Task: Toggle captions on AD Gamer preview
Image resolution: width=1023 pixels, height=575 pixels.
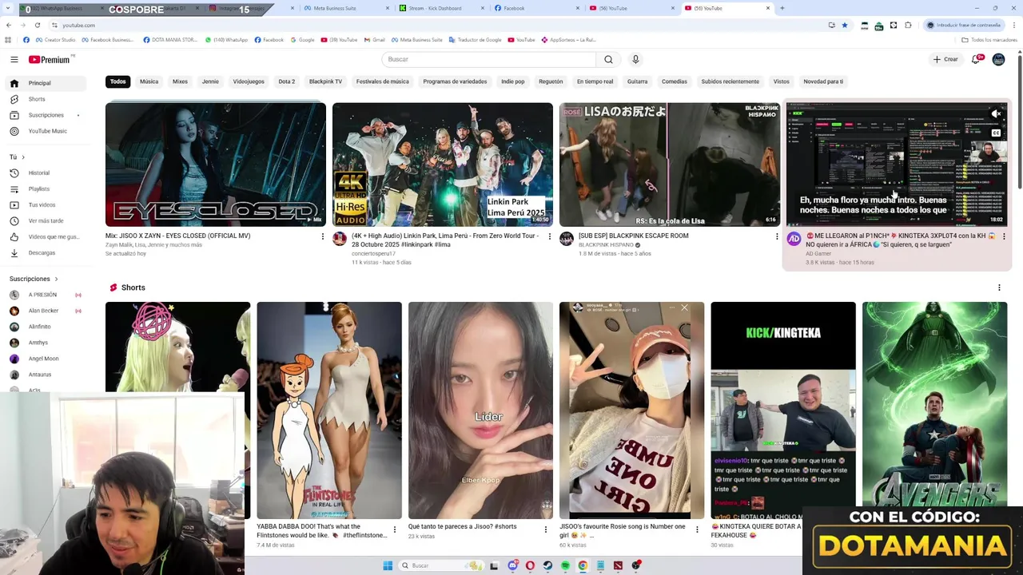Action: coord(996,133)
